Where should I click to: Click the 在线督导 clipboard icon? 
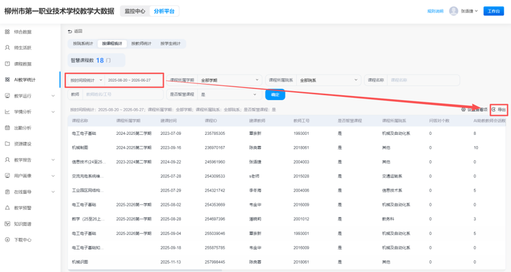7,192
